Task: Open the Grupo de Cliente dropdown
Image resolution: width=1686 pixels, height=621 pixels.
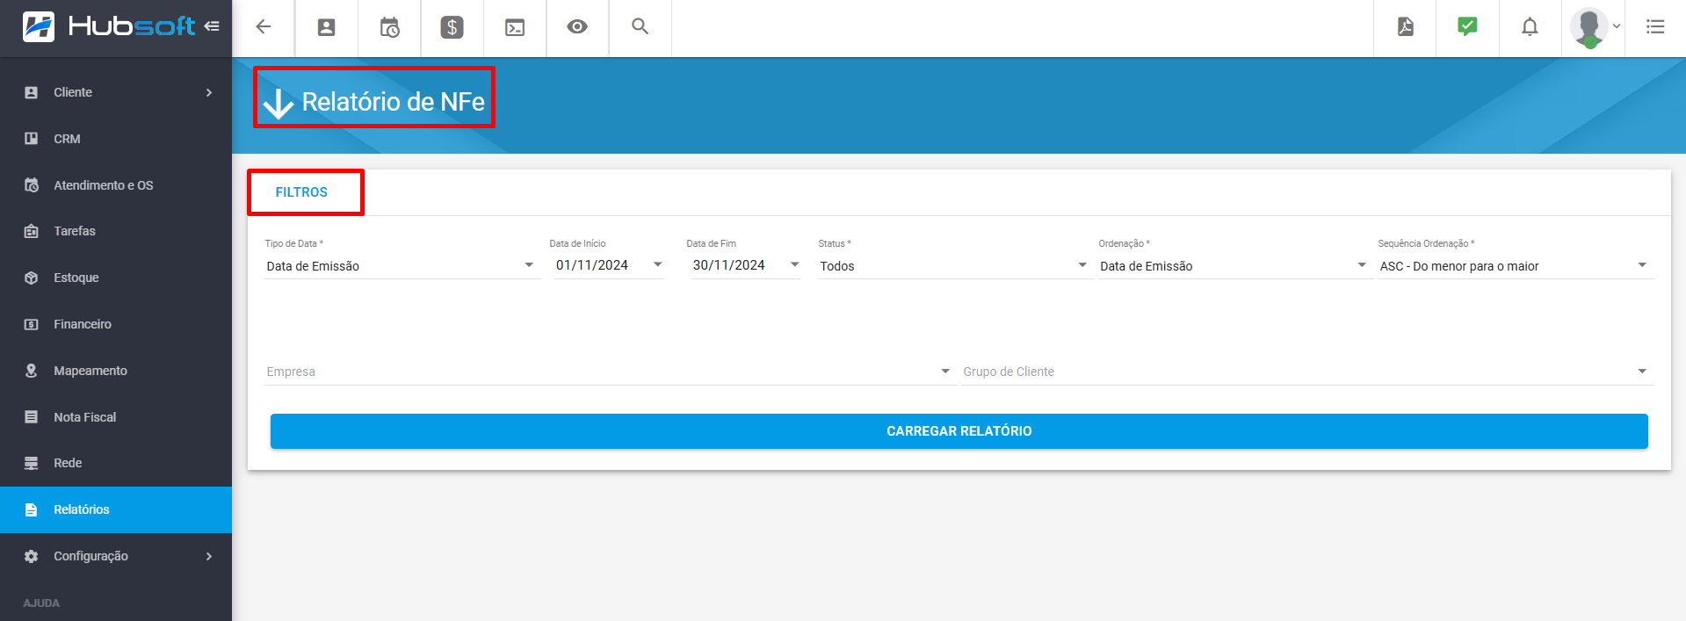Action: point(1306,372)
